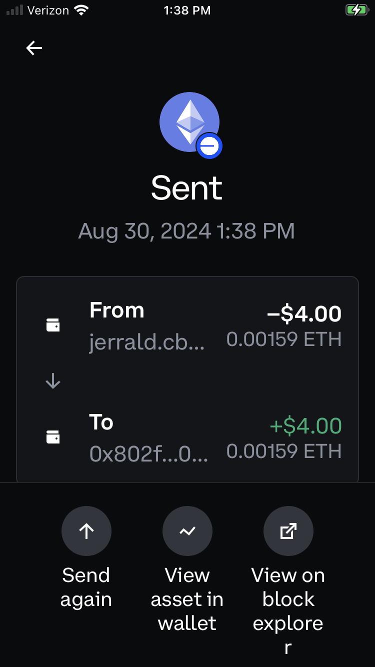The height and width of the screenshot is (667, 375).
Task: Tap the battery charging indicator
Action: click(x=356, y=10)
